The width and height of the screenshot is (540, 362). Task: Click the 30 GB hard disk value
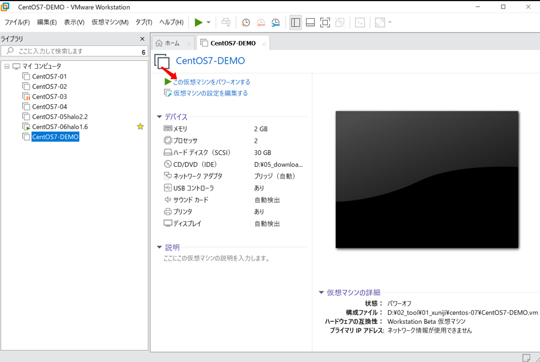coord(263,153)
